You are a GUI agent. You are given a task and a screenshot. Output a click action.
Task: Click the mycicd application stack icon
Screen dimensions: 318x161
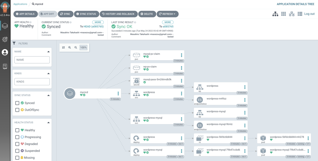click(x=70, y=94)
